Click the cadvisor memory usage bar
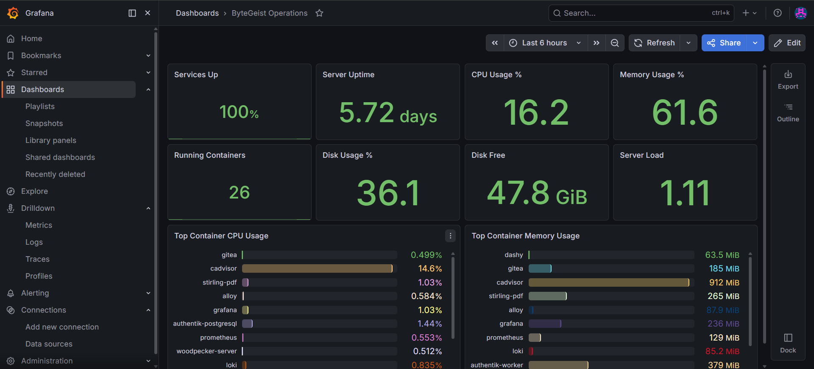Screen dimensions: 814x369 coord(609,282)
